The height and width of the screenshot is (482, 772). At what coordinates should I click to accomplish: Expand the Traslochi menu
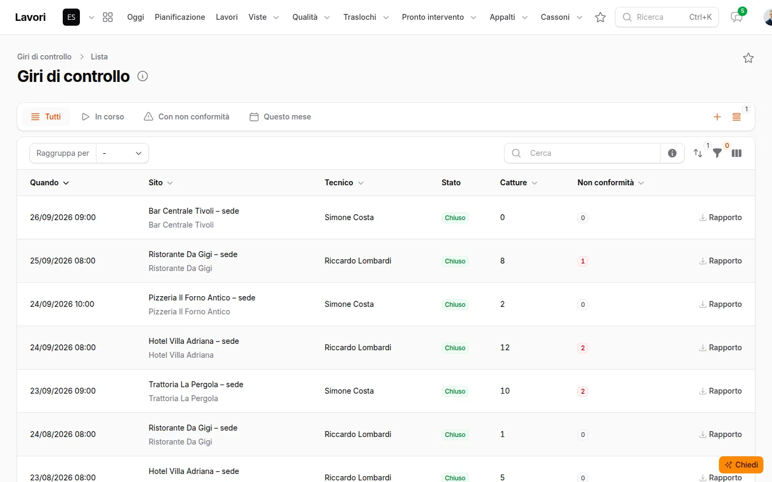pyautogui.click(x=366, y=17)
